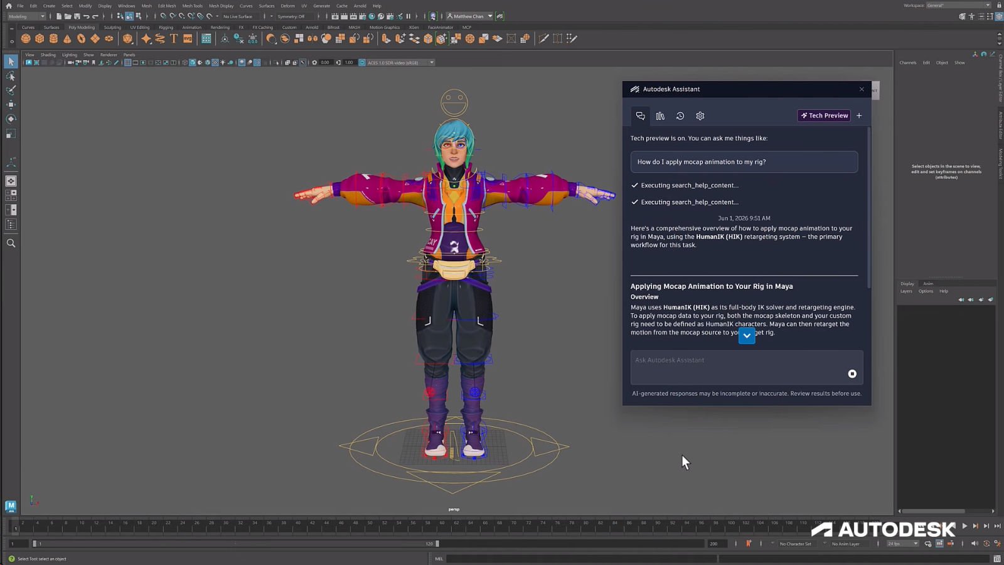This screenshot has height=565, width=1004.
Task: Toggle audio mute speaker in range slider
Action: coord(975,544)
